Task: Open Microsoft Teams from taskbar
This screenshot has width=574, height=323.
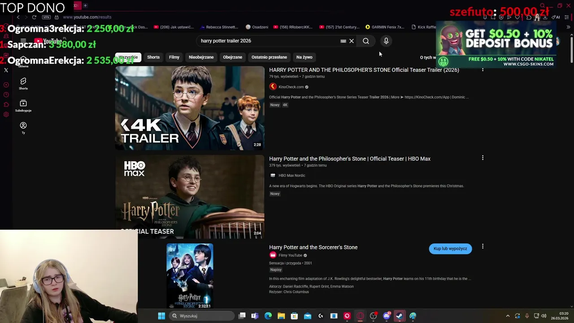Action: click(255, 316)
